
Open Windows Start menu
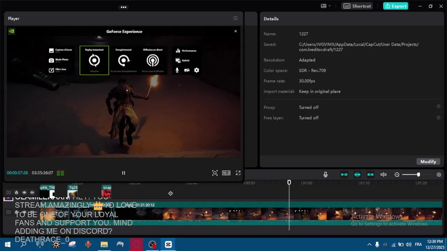click(x=7, y=244)
